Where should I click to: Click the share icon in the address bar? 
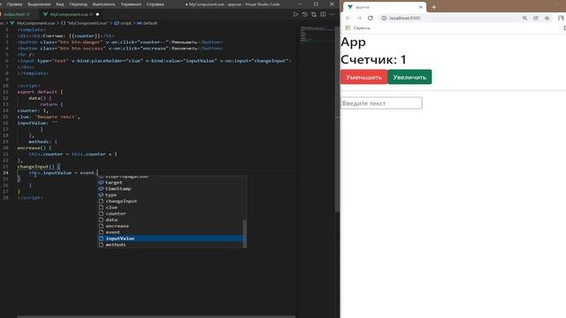(536, 18)
